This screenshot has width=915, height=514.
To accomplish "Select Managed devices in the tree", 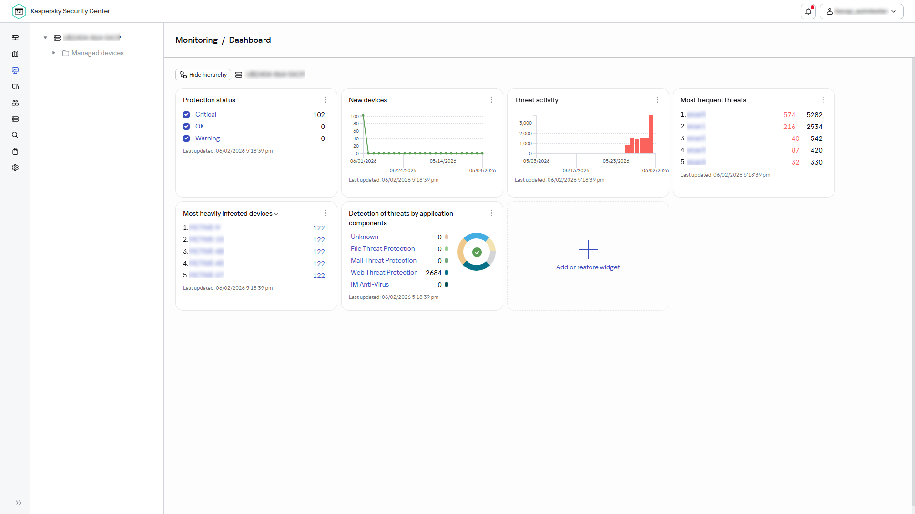I will [x=97, y=53].
